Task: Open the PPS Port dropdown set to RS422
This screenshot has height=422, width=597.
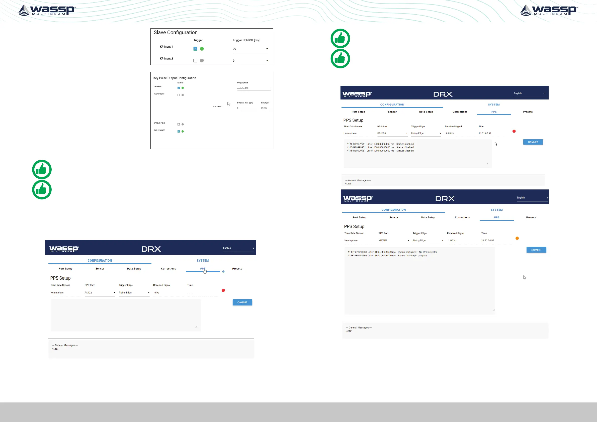Action: [100, 293]
